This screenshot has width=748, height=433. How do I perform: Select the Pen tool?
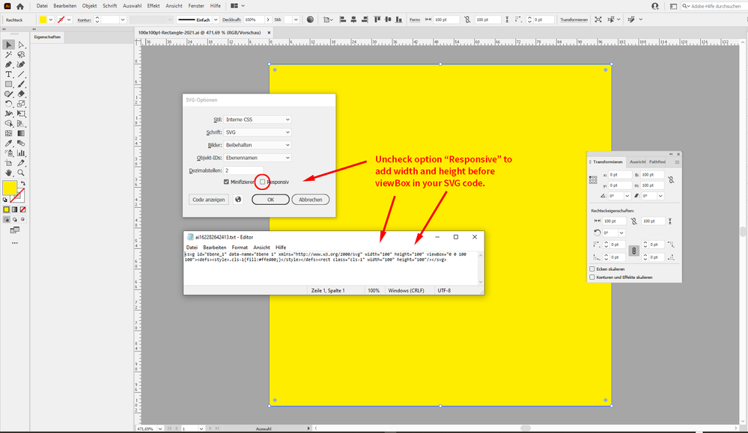point(7,64)
